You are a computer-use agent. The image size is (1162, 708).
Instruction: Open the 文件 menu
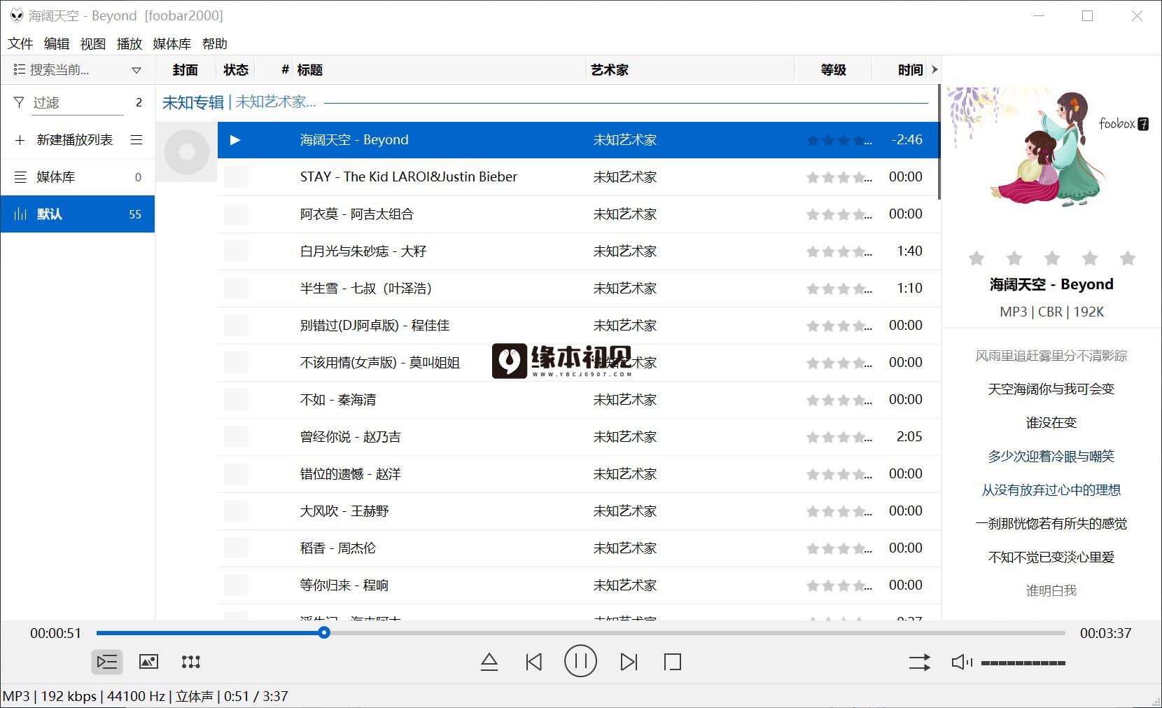(x=20, y=43)
